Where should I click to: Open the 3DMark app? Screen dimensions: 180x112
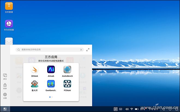click(34, 70)
